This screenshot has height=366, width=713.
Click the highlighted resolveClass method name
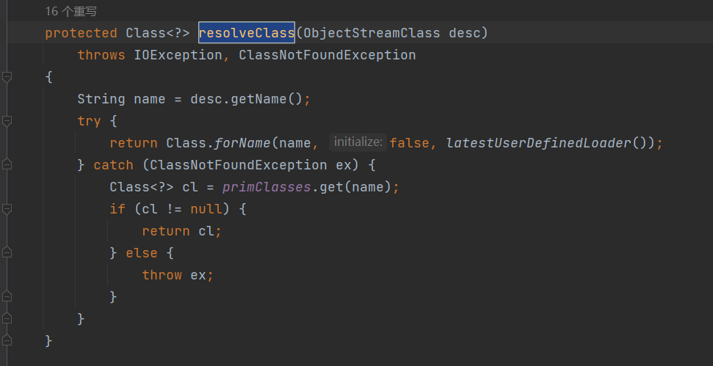[247, 33]
